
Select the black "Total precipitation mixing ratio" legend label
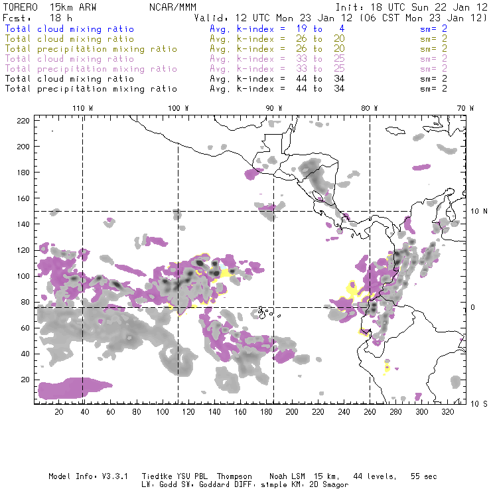(91, 89)
